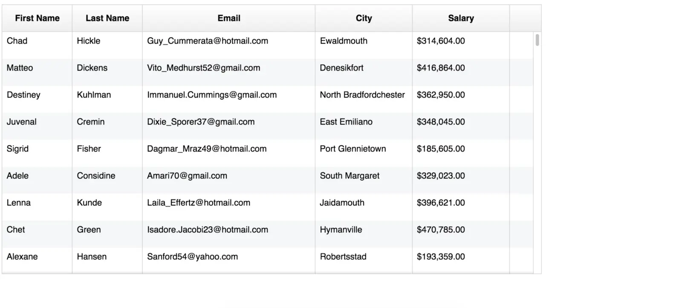Click the Email column header
The image size is (682, 308).
(229, 18)
